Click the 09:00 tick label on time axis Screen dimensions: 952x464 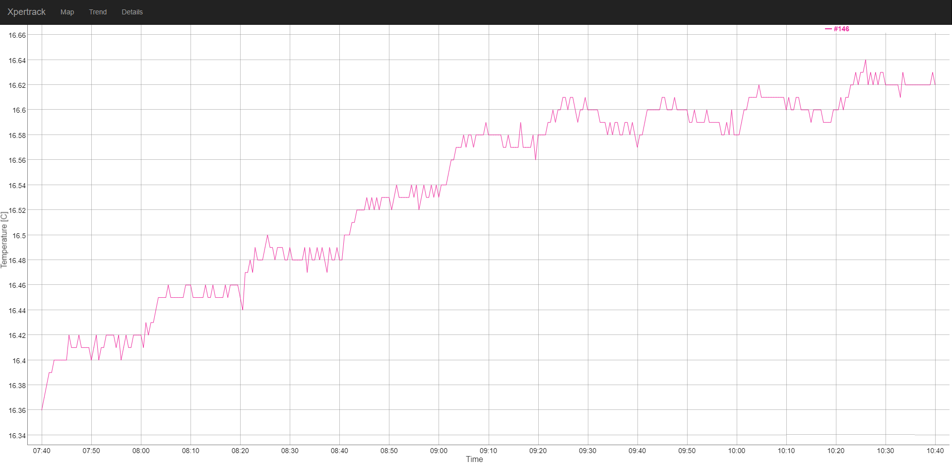(x=439, y=451)
